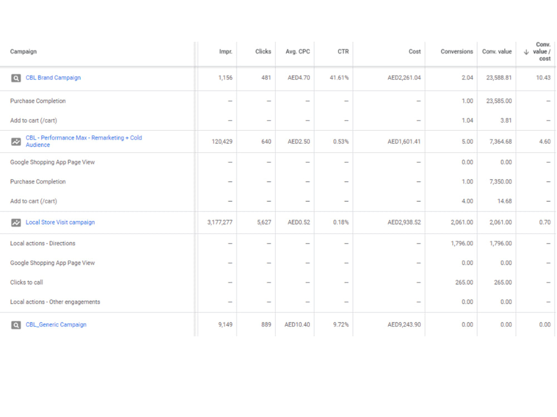Click the AED2,261.04 cost cell

pyautogui.click(x=404, y=78)
